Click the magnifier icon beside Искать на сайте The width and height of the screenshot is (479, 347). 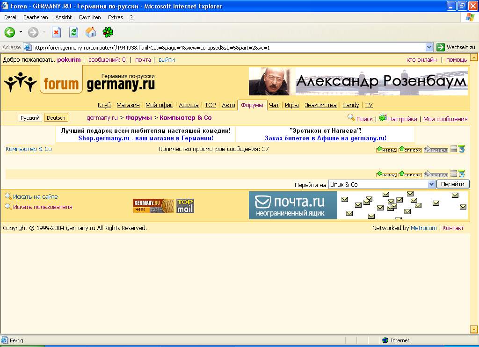[8, 196]
